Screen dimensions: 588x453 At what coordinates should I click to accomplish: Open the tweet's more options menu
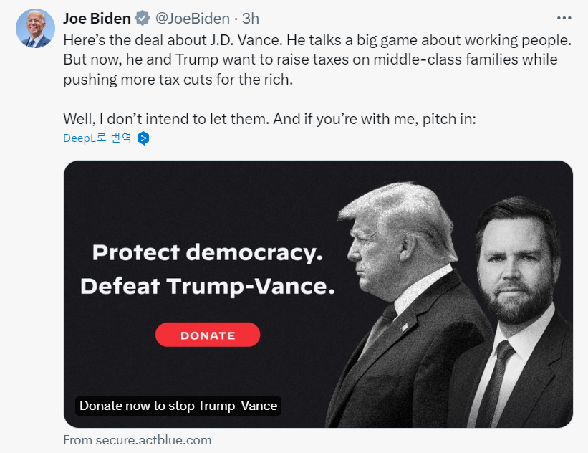coord(564,18)
